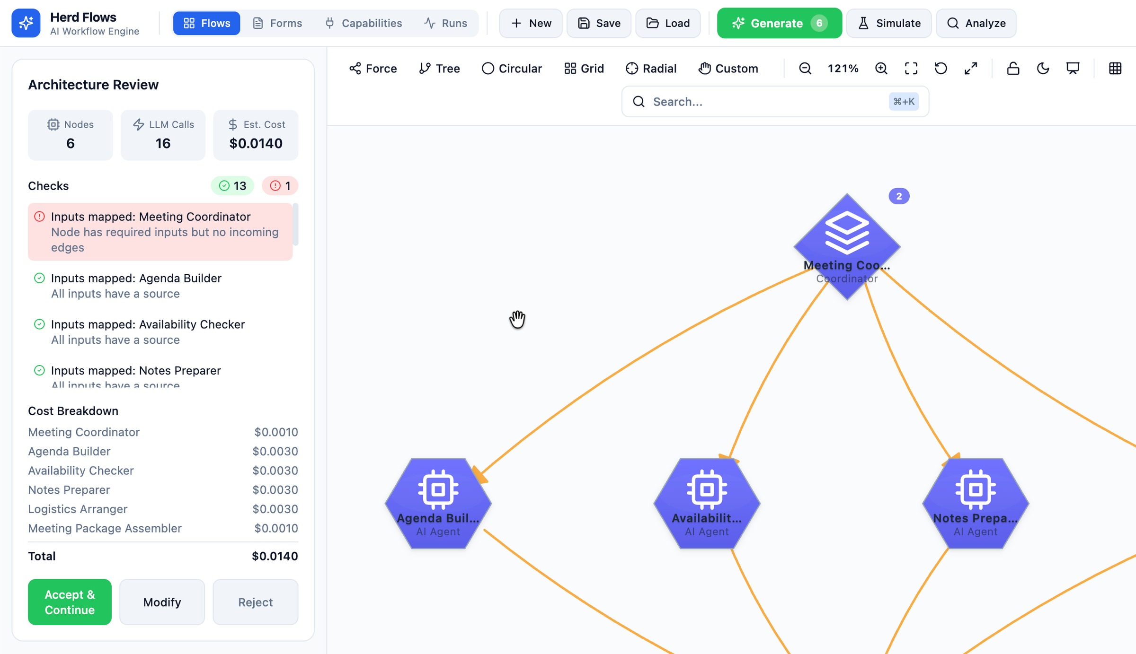This screenshot has height=654, width=1136.
Task: Click the Analyze button
Action: click(x=976, y=23)
